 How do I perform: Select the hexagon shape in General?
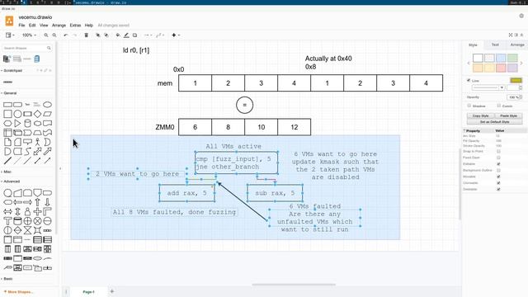click(x=7, y=123)
